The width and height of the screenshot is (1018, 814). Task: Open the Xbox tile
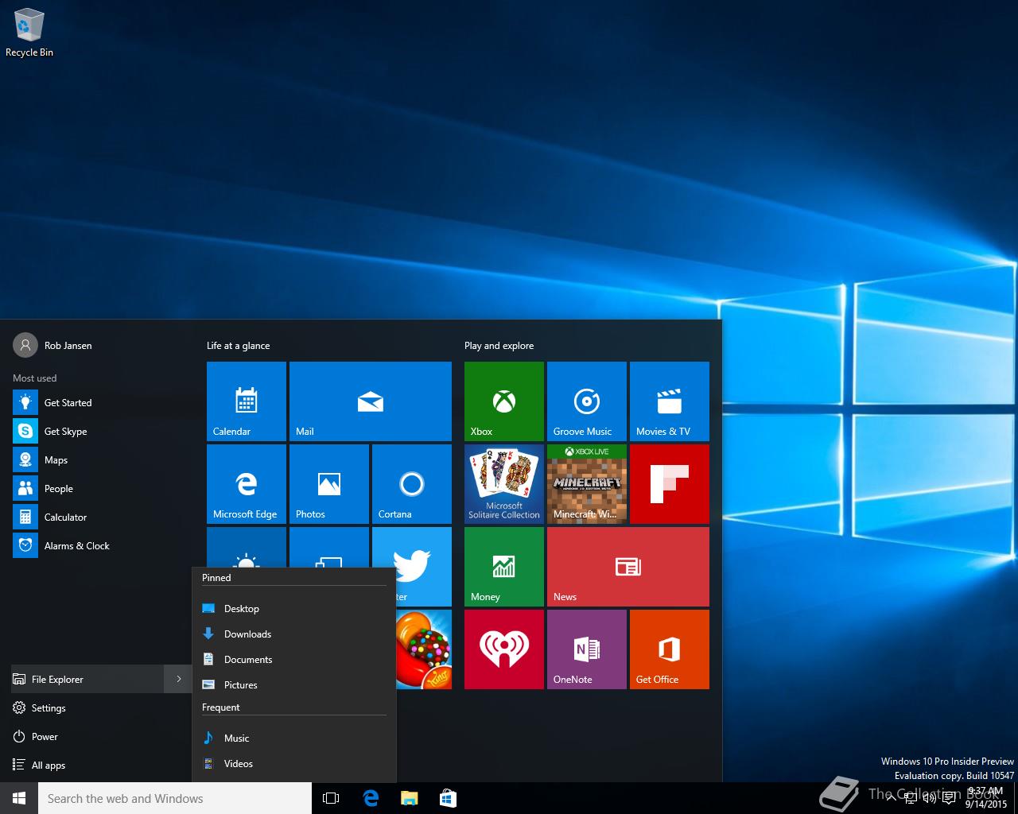tap(504, 401)
